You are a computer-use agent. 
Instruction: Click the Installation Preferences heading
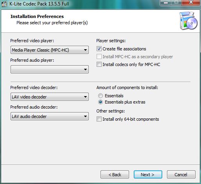(x=37, y=16)
